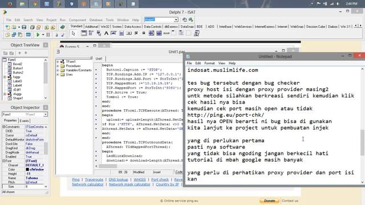
Task: Expand TForm1 in the code explorer
Action: (x=58, y=61)
